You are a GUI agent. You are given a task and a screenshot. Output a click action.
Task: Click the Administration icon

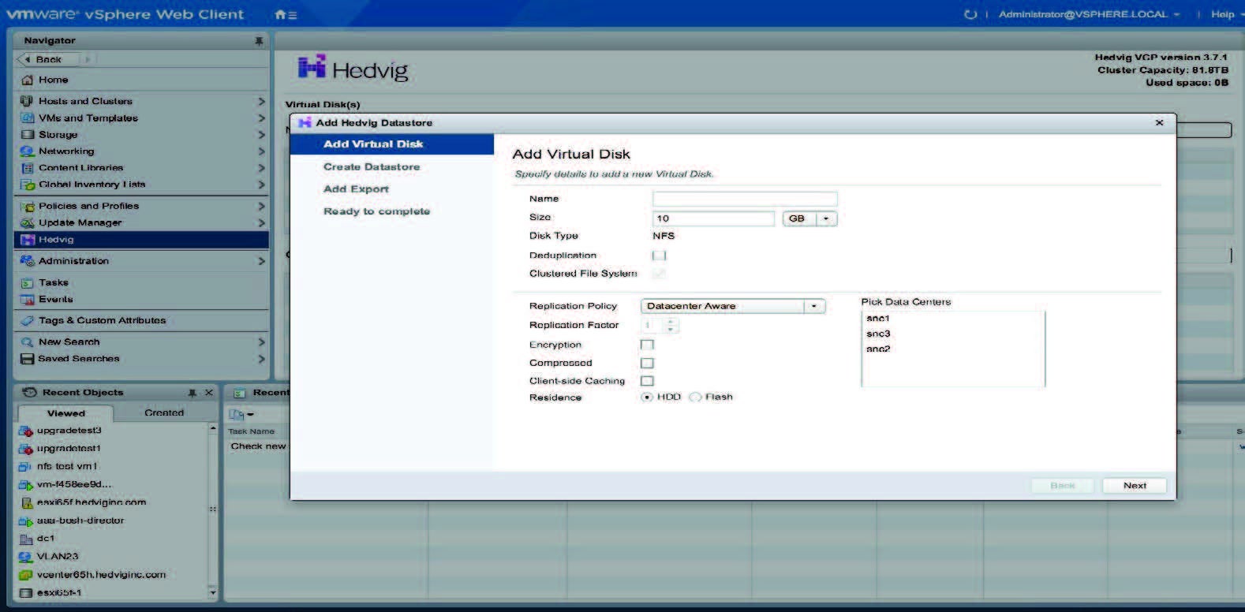28,261
